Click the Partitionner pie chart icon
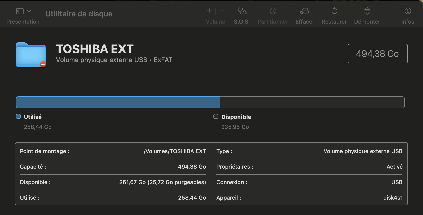Image resolution: width=423 pixels, height=215 pixels. [x=273, y=11]
